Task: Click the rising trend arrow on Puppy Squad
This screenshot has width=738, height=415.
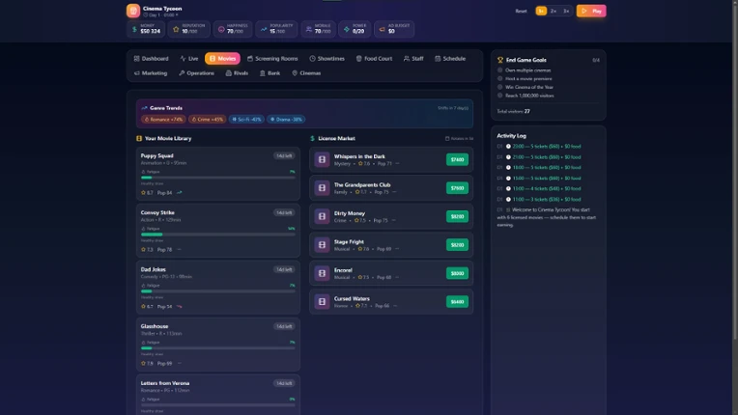Action: pyautogui.click(x=180, y=193)
